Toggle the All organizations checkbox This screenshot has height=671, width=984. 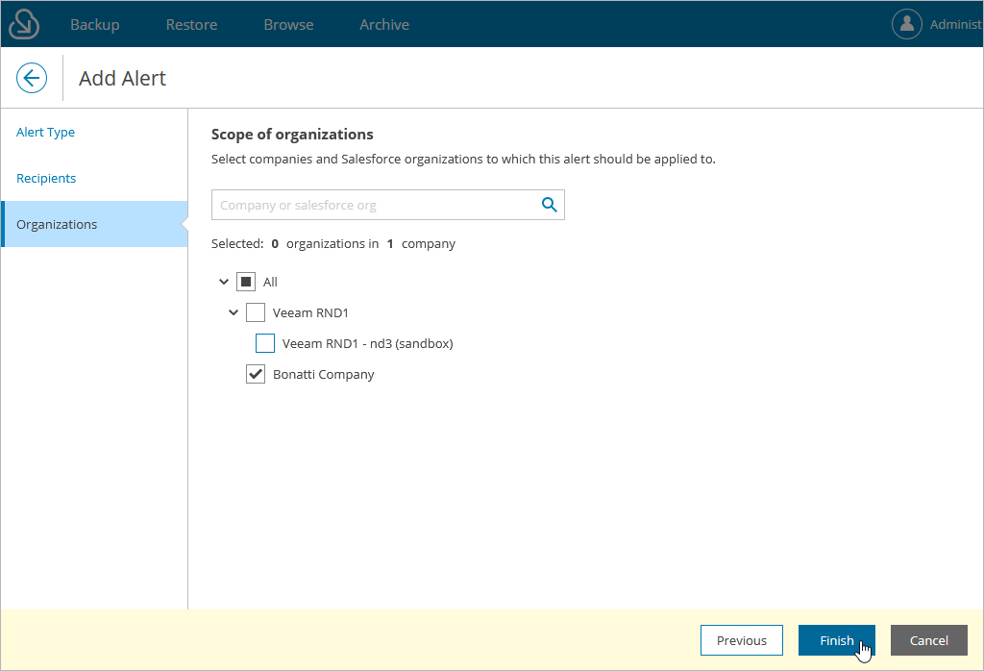(246, 282)
